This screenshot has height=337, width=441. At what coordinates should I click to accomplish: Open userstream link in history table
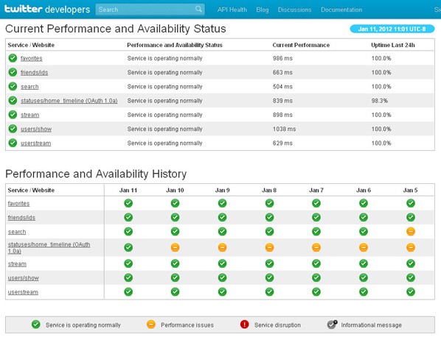[x=23, y=292]
